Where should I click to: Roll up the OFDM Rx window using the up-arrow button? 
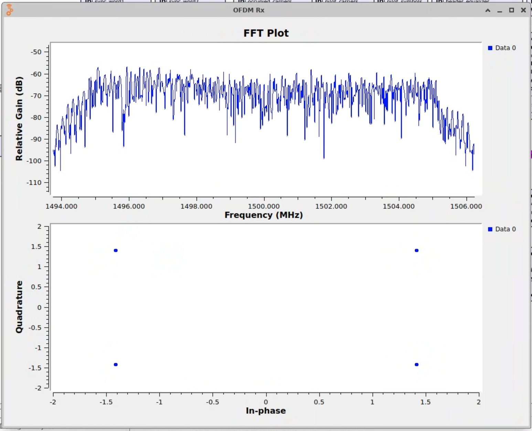[x=488, y=10]
